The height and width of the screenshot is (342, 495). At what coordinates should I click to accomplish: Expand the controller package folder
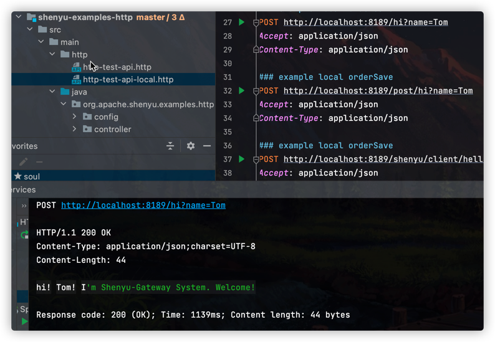[75, 130]
